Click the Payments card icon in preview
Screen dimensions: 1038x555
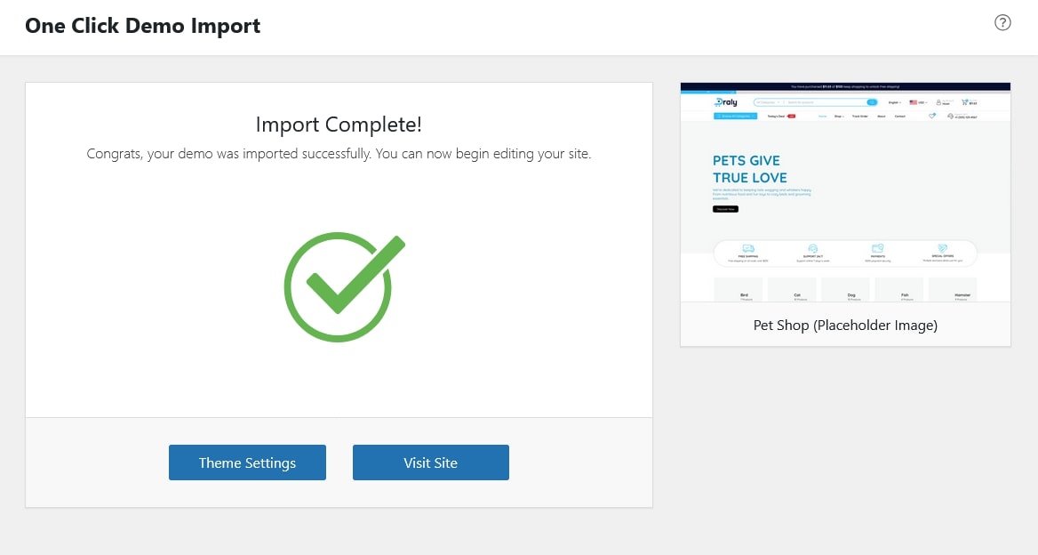(x=877, y=248)
